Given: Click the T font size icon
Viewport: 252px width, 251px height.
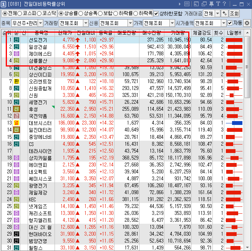Looking at the screenshot, I should 218,4.
